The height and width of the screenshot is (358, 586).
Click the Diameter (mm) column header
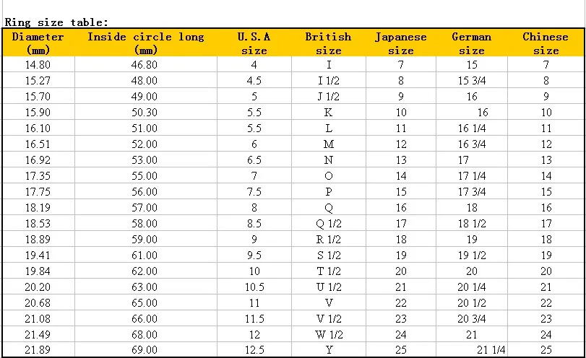tap(38, 43)
